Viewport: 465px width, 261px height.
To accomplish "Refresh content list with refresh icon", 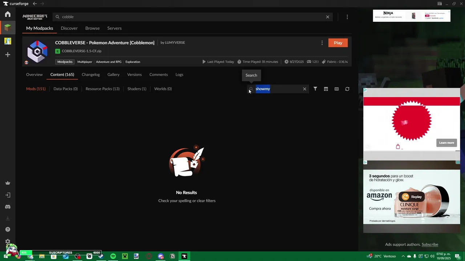I will 347,89.
